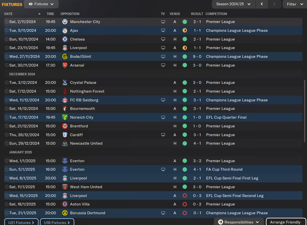The height and width of the screenshot is (225, 307).
Task: Sort by the Opposition column header
Action: click(70, 14)
